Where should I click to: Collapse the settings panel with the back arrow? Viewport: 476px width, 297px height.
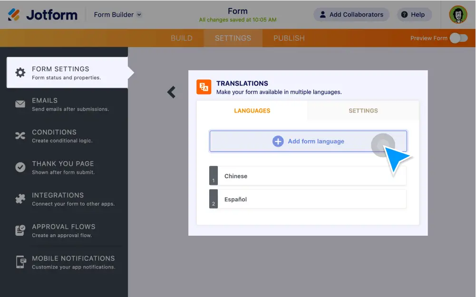pos(171,92)
